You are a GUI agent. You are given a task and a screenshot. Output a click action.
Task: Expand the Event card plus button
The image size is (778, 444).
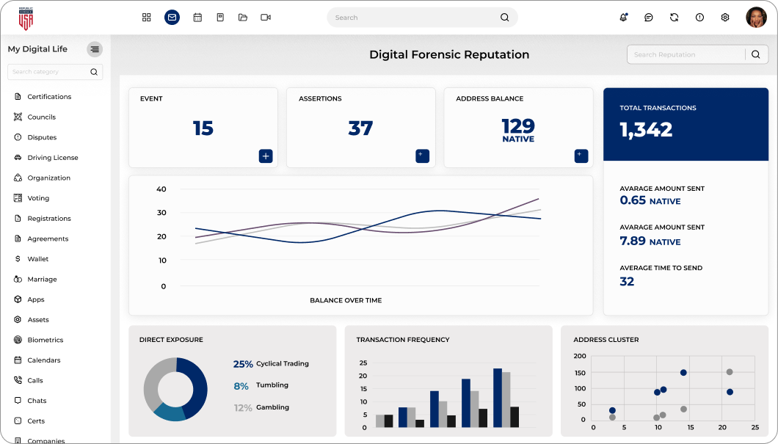[266, 156]
